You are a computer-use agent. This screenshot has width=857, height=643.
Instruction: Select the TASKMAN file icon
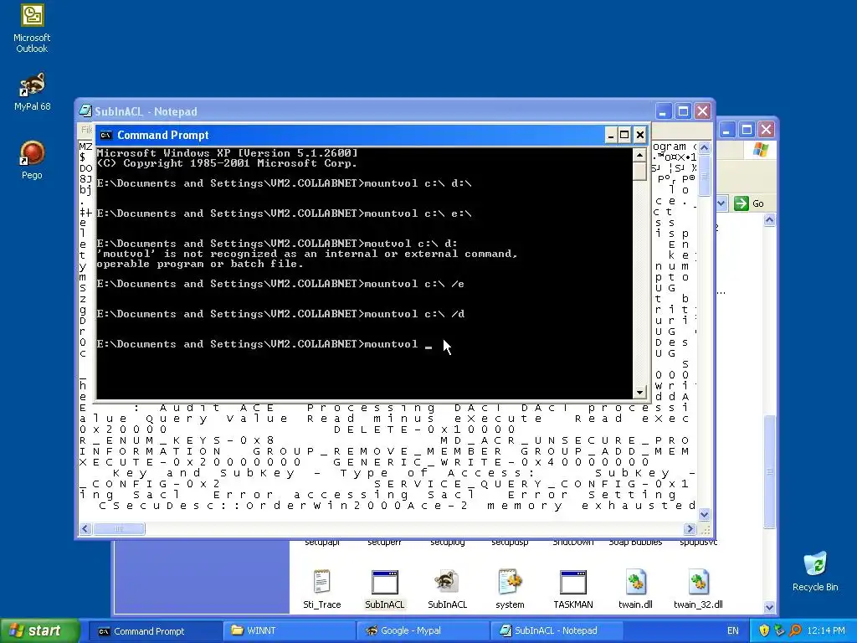point(572,589)
